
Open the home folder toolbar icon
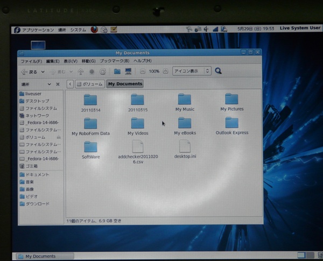click(x=117, y=71)
